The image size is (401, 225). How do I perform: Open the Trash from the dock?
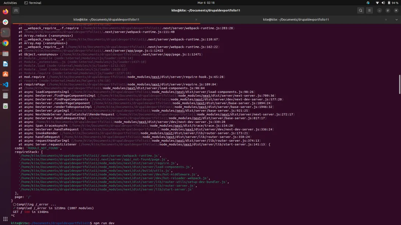5,106
